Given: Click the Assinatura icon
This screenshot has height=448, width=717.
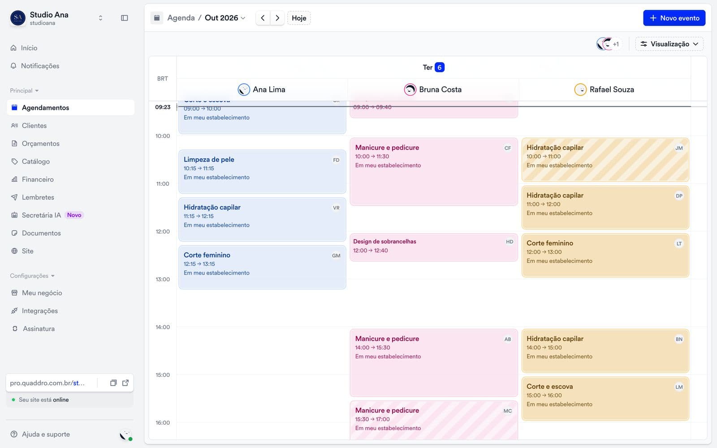Looking at the screenshot, I should coord(14,328).
